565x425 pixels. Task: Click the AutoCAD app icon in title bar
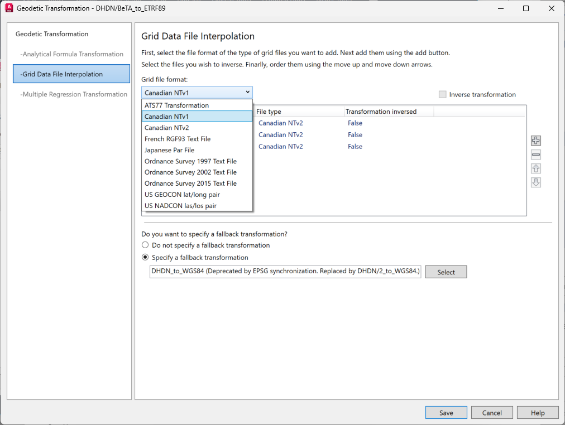point(9,8)
